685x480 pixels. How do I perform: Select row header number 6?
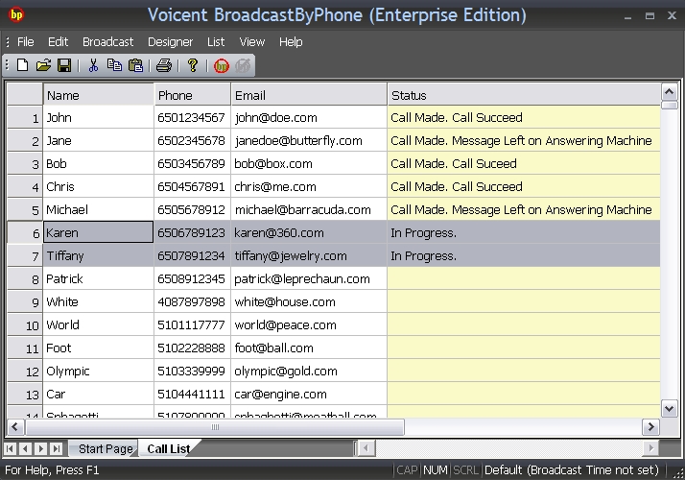pyautogui.click(x=25, y=232)
